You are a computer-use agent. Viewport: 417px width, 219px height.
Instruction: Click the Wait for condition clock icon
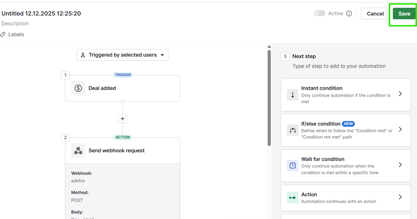tap(293, 166)
